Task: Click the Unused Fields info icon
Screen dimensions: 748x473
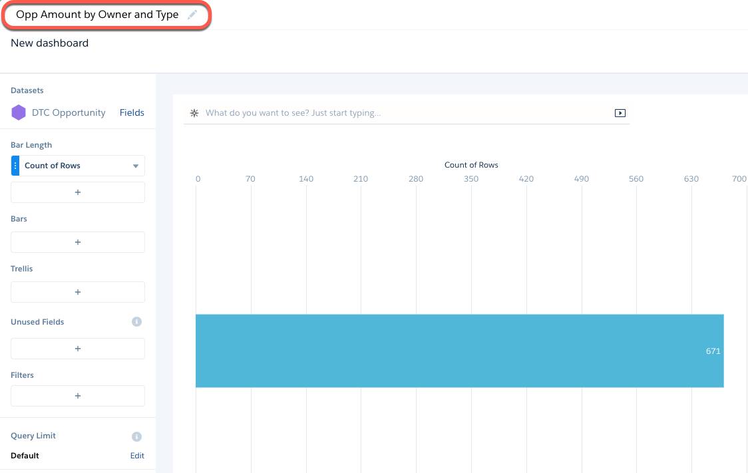Action: pos(136,321)
